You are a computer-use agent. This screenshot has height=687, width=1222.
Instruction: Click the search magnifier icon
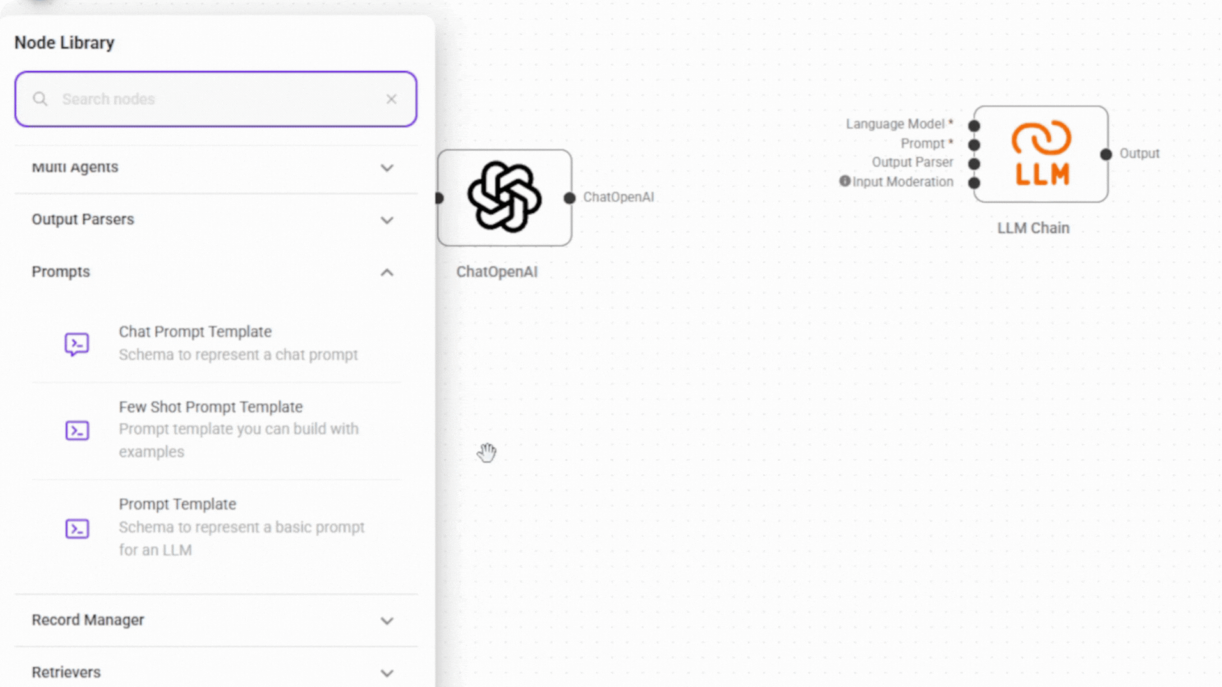pyautogui.click(x=40, y=99)
